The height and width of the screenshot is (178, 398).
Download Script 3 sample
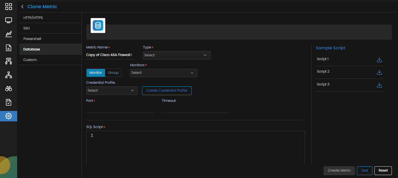coord(379,85)
